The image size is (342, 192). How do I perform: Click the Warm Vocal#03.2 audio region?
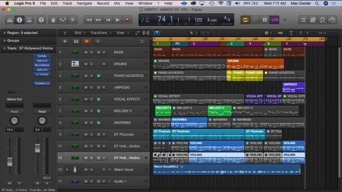tap(227, 170)
